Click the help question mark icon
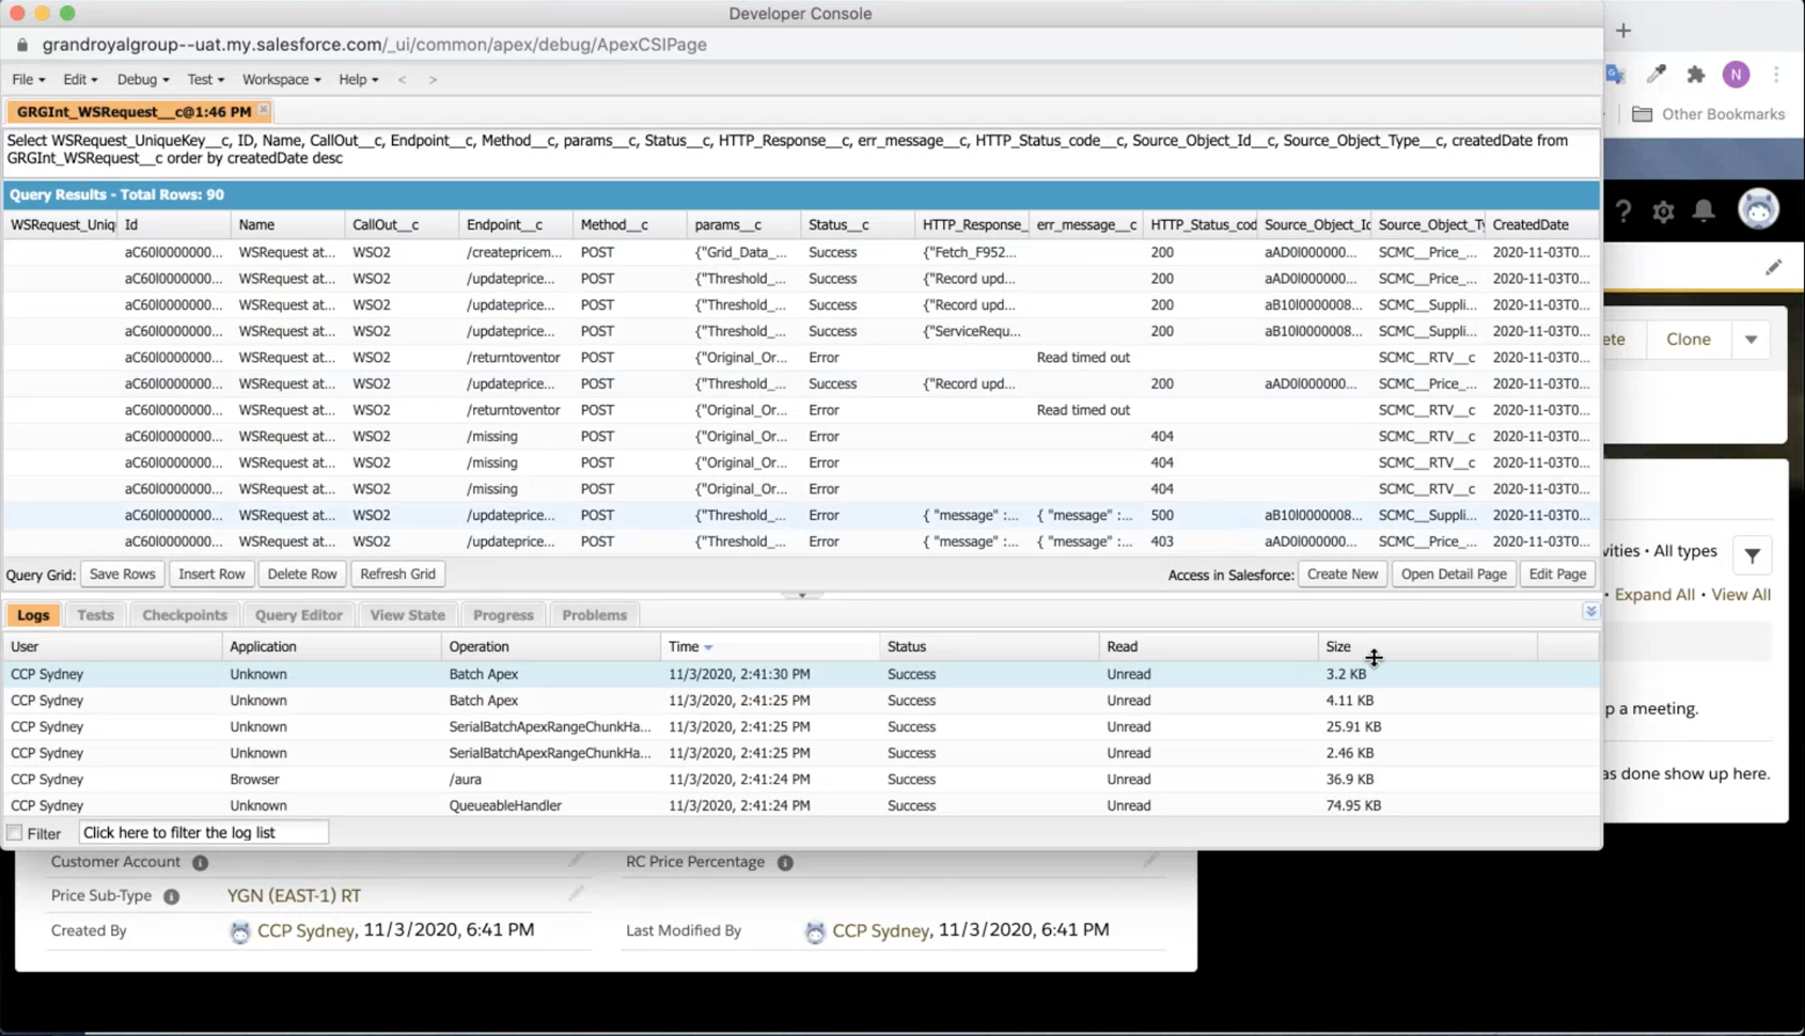The image size is (1805, 1036). click(x=1623, y=211)
